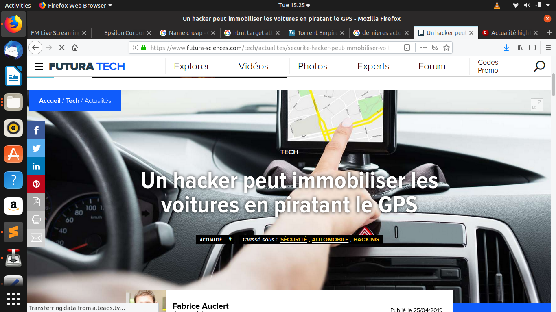Open the Futura site hamburger menu
The image size is (556, 312).
pos(39,66)
